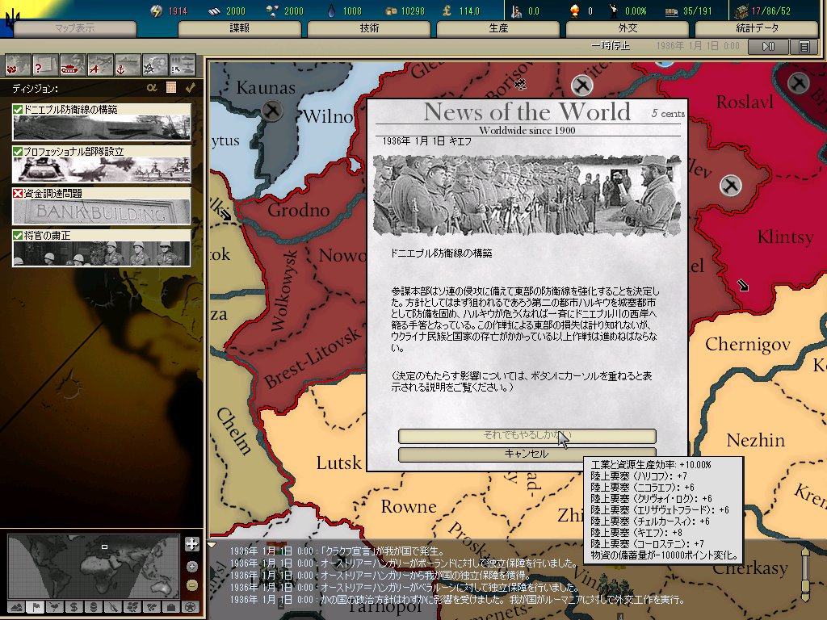Select the briefcase diplomatic map mode
Image resolution: width=827 pixels, height=620 pixels.
click(171, 607)
